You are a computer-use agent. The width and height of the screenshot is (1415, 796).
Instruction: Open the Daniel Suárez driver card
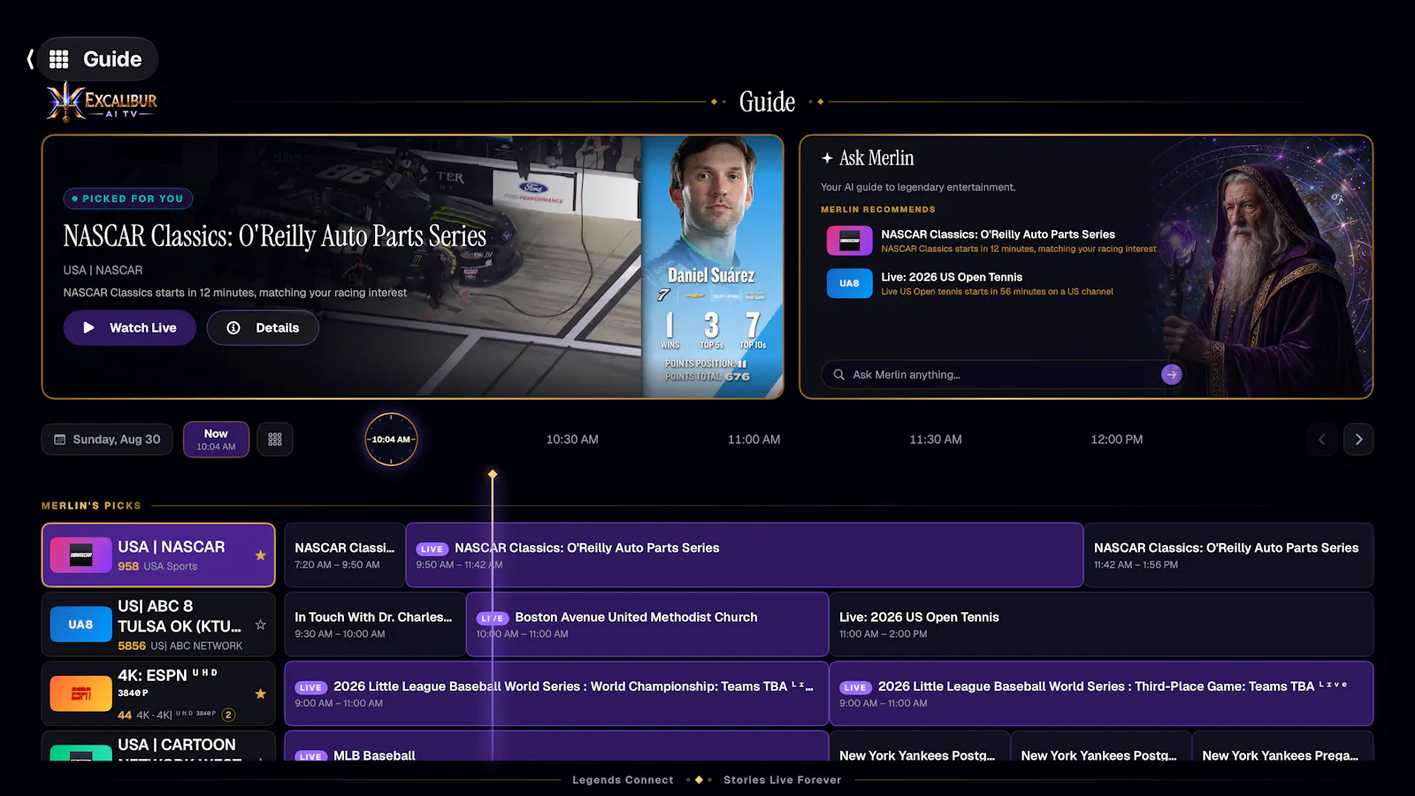click(x=713, y=266)
